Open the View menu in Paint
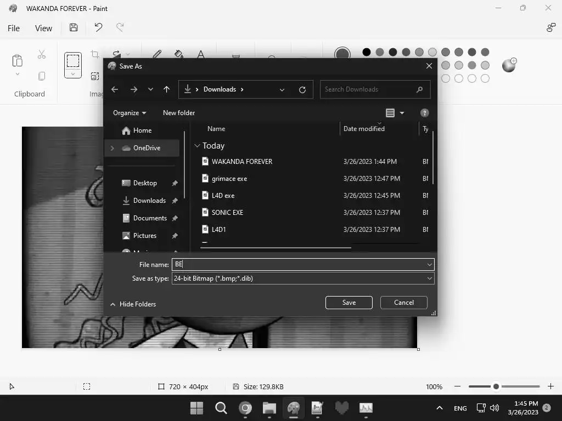The width and height of the screenshot is (562, 421). [x=43, y=29]
